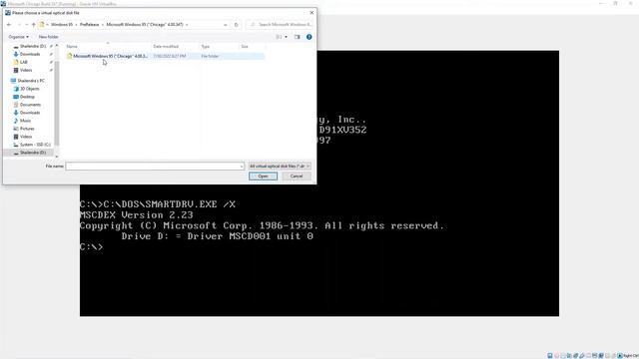Sort by the Type column header
This screenshot has height=359, width=639.
pos(206,47)
